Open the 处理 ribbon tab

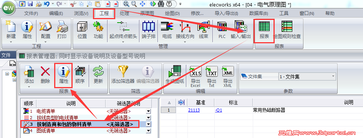pyautogui.click(x=124, y=13)
